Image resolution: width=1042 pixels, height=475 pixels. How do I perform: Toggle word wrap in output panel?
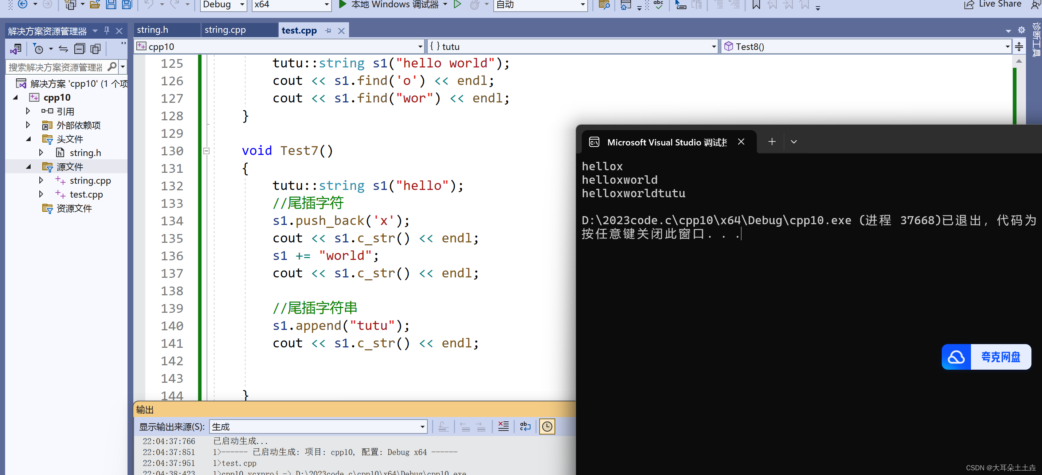click(525, 426)
